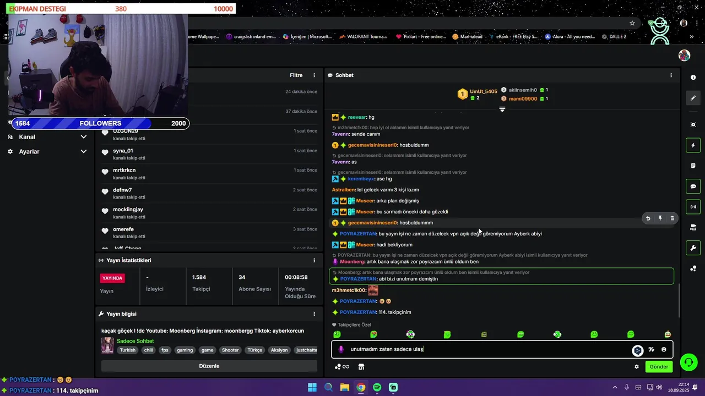Open VALORANT Tourna... bookmark
Image resolution: width=705 pixels, height=396 pixels.
[362, 37]
